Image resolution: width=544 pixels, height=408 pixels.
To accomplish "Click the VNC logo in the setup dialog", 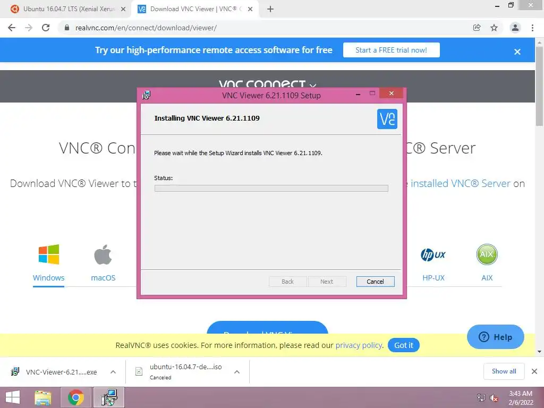I will point(387,119).
